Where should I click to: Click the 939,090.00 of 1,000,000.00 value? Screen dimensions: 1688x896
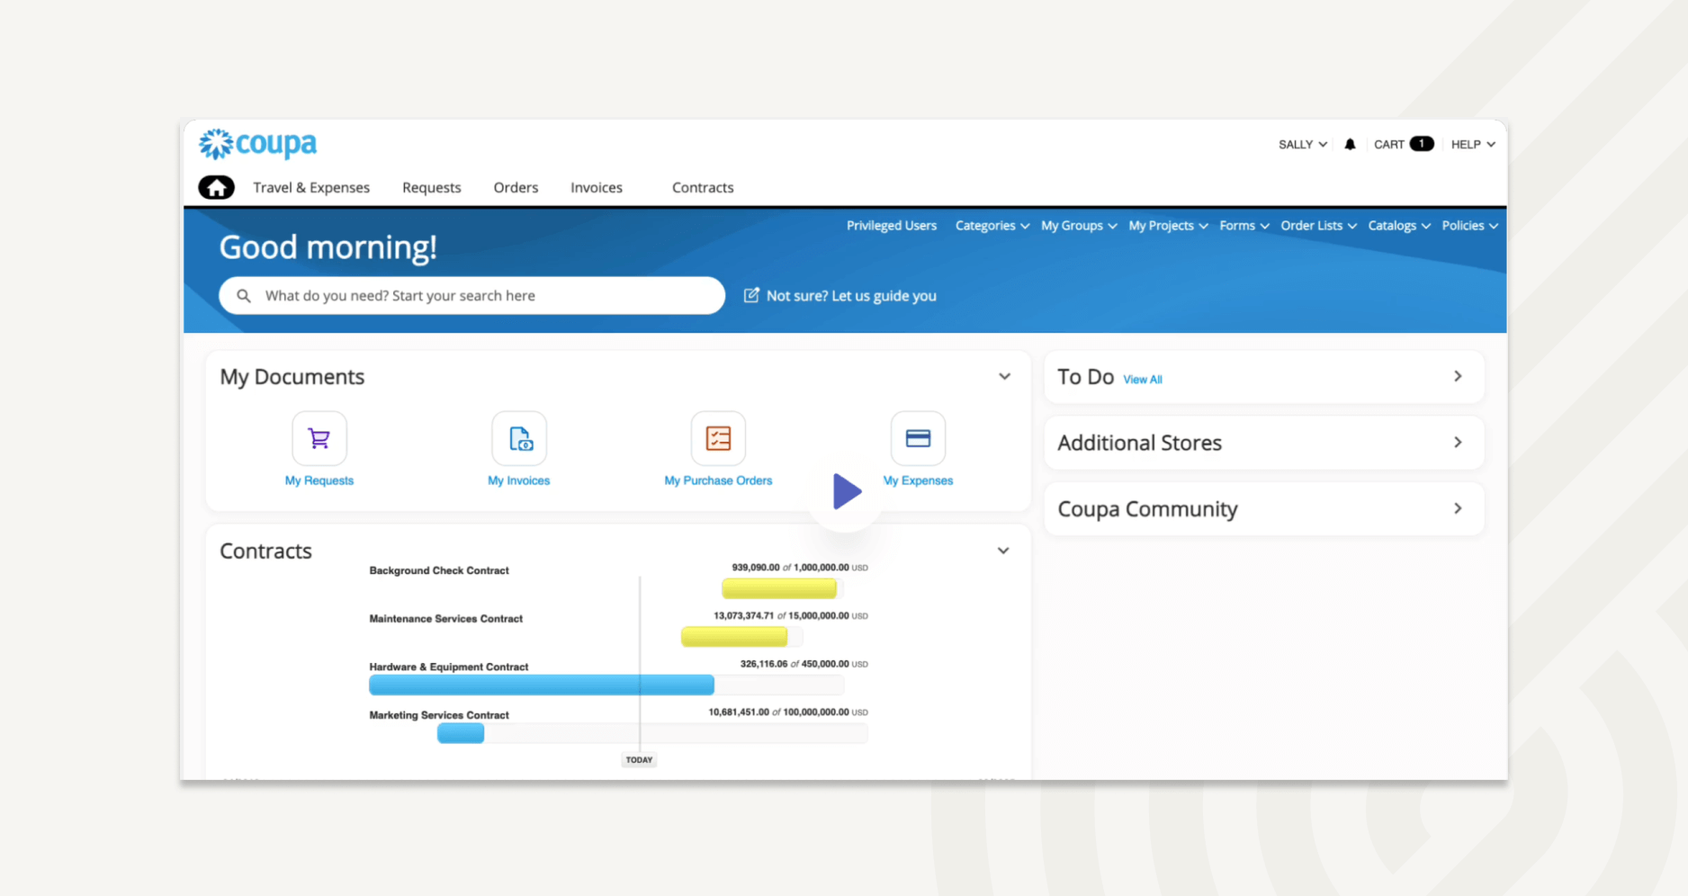800,568
